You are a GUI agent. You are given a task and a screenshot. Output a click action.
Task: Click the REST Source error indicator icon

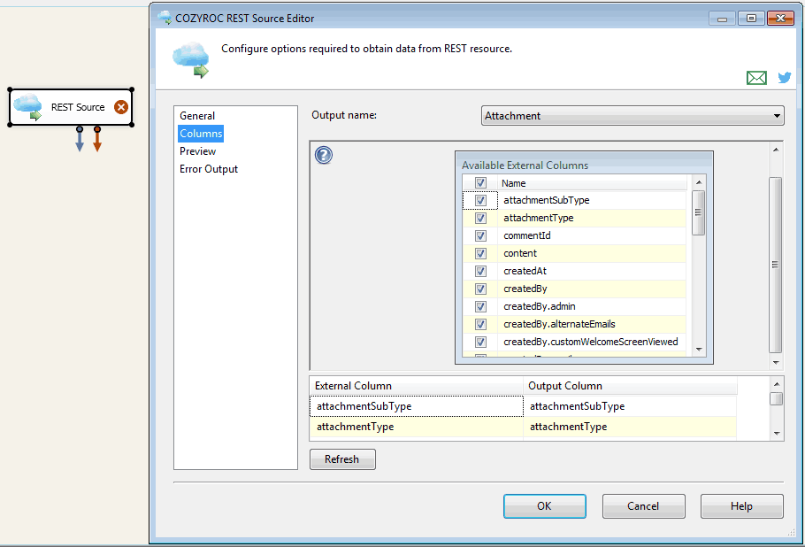121,107
